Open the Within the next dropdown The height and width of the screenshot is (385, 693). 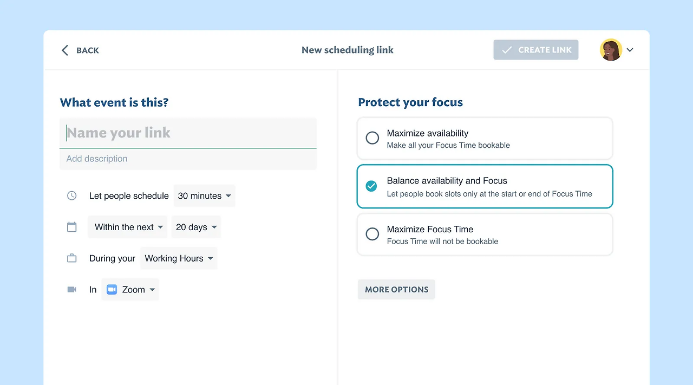128,227
